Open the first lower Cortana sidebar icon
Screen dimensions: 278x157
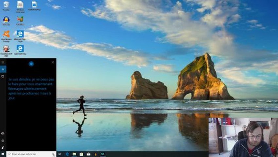3,133
